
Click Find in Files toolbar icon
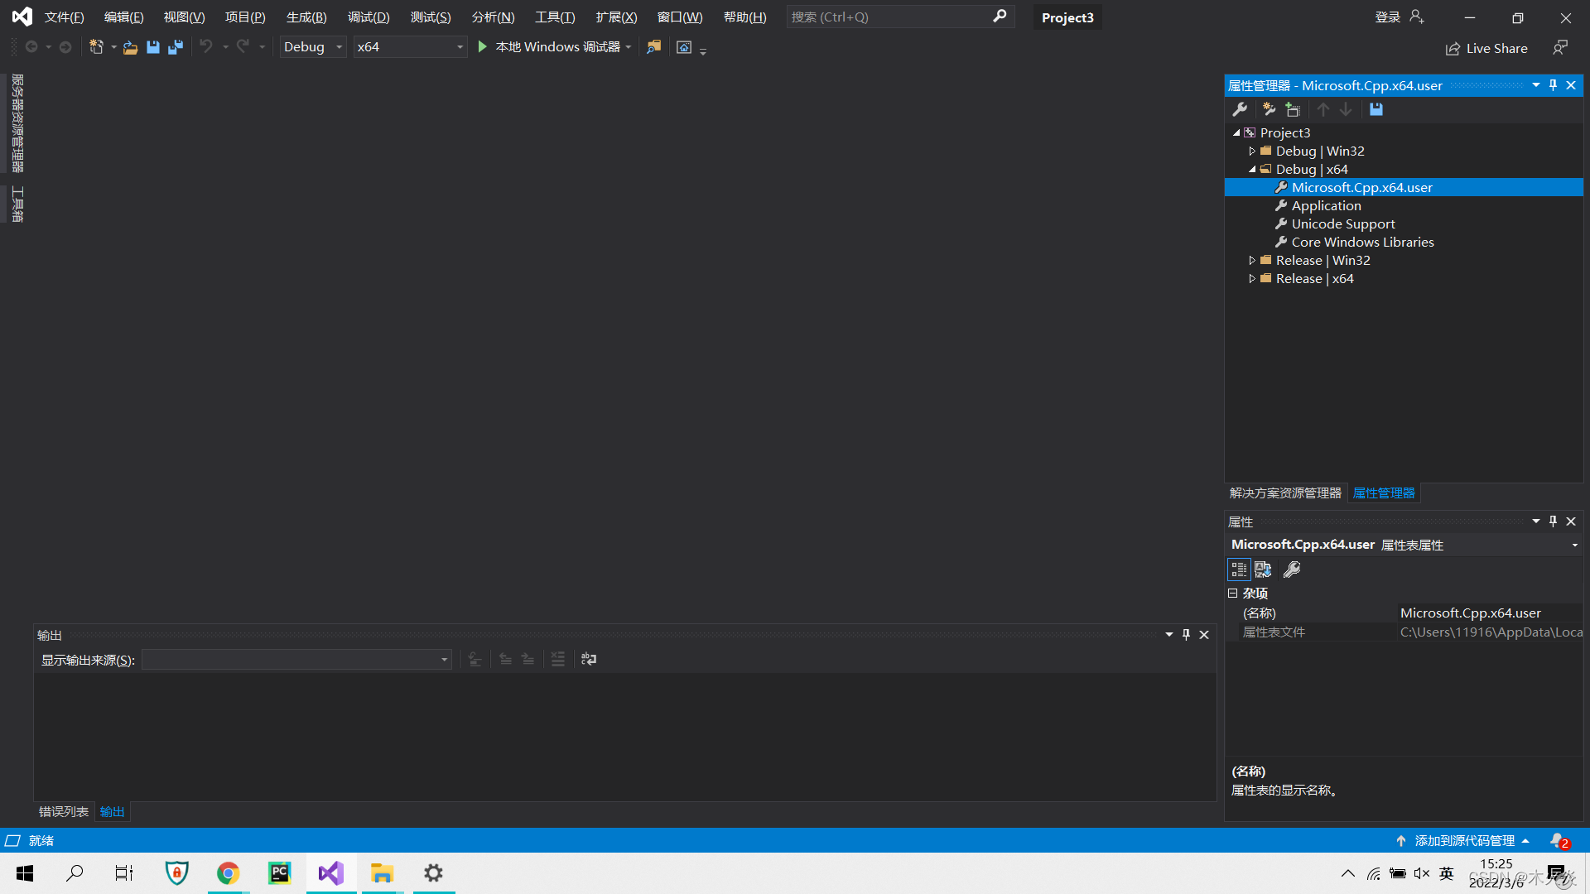[x=654, y=47]
